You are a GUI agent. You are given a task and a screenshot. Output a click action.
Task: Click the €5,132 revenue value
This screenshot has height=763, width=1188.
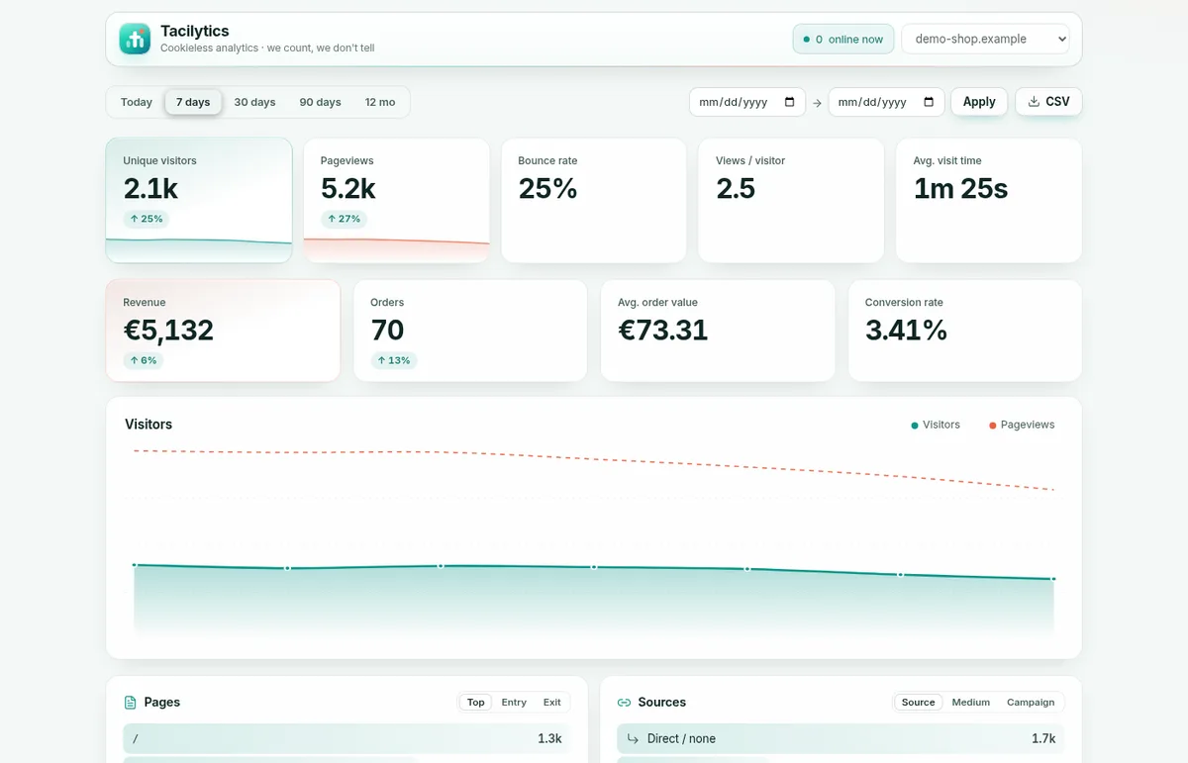(x=168, y=330)
